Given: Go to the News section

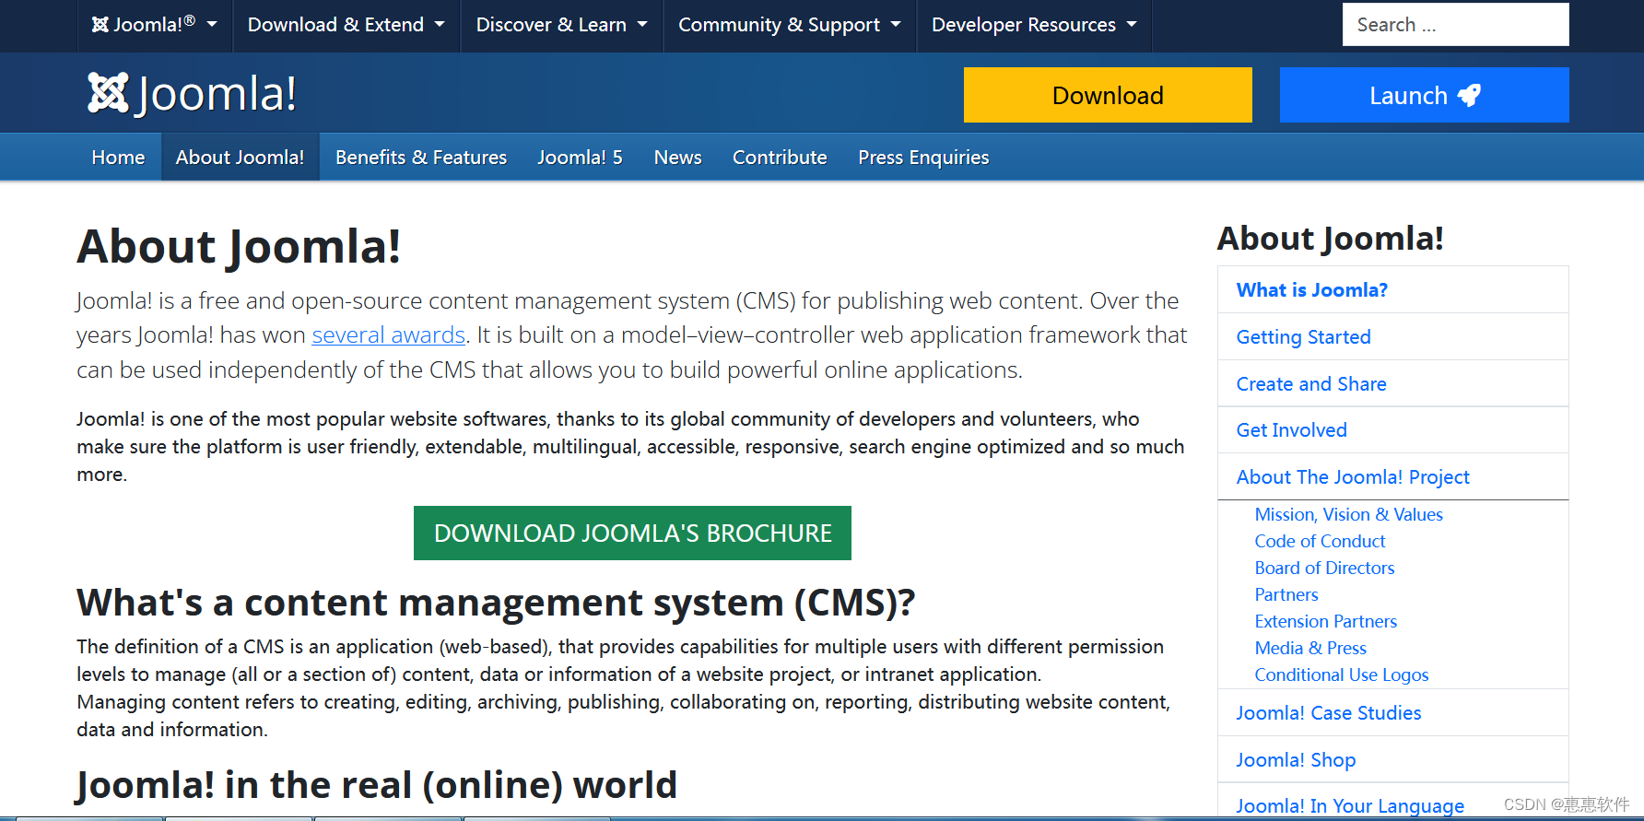Looking at the screenshot, I should 677,158.
